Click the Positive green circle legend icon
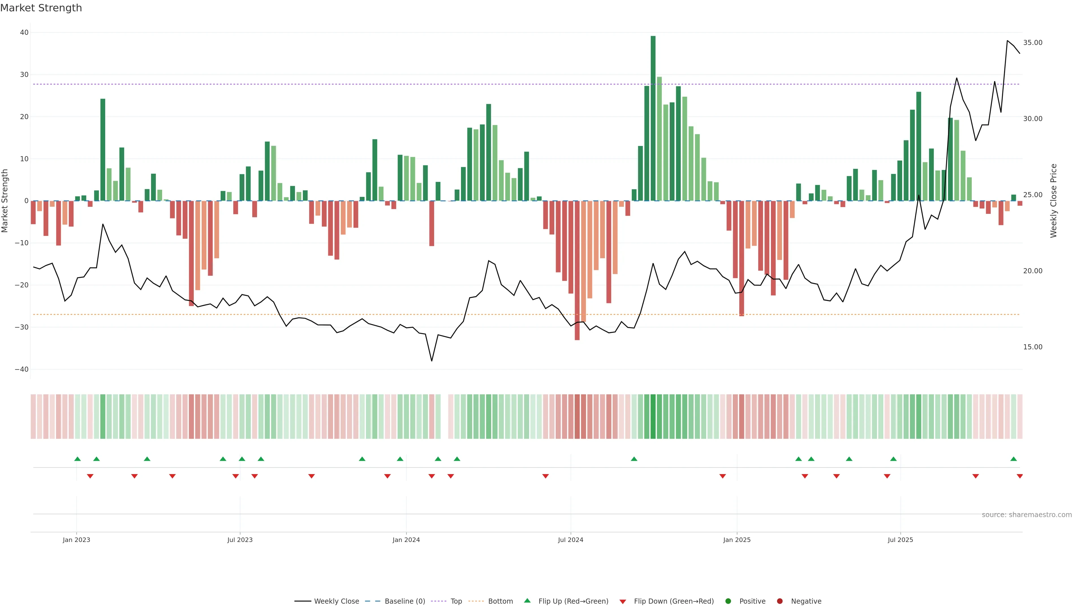 (x=728, y=601)
